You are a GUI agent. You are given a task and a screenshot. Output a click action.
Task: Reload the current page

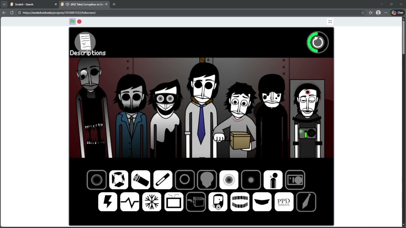(12, 13)
